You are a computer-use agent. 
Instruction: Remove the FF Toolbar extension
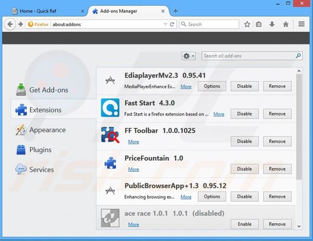tap(277, 141)
